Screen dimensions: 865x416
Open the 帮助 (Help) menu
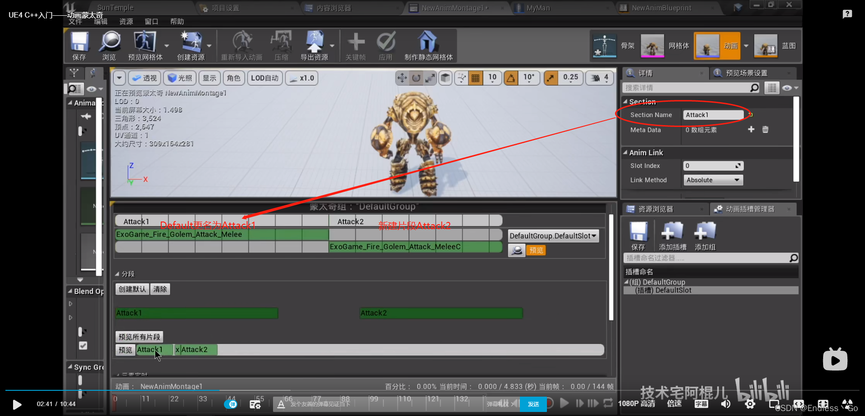(177, 22)
